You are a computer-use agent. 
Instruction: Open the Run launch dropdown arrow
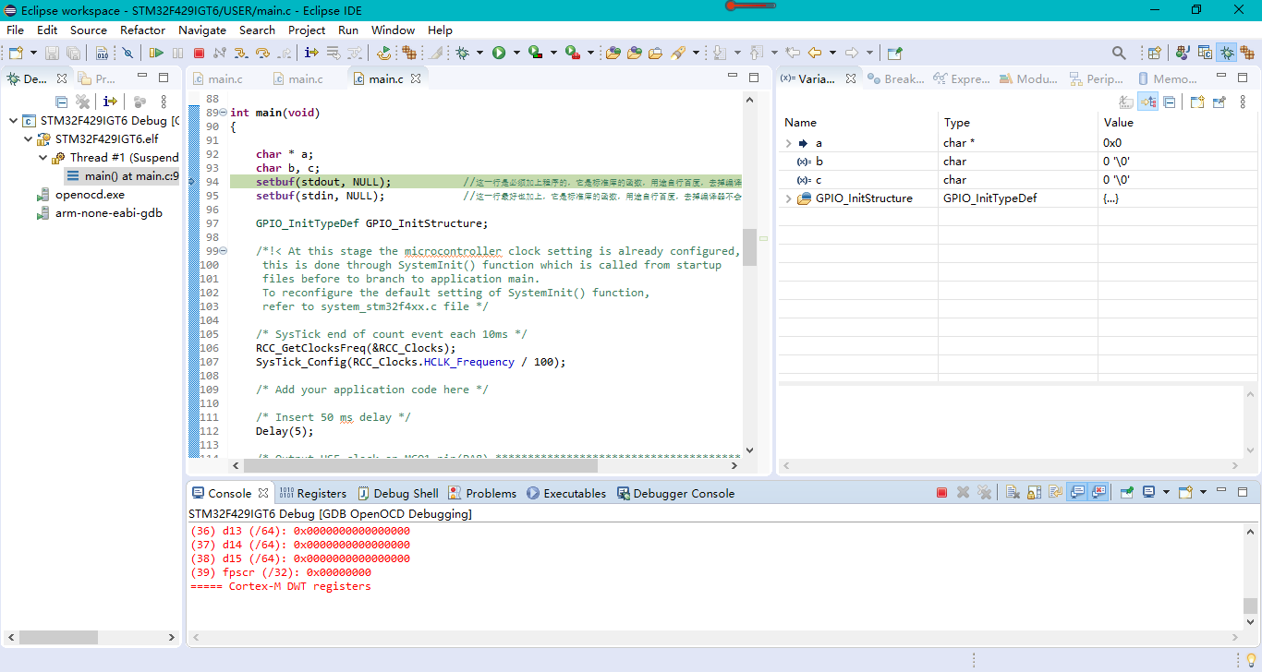(x=516, y=53)
